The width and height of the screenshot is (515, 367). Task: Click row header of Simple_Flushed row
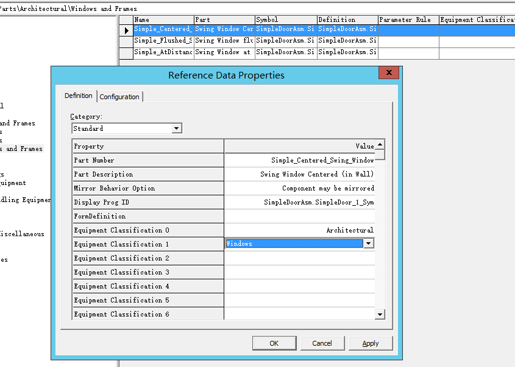click(126, 41)
